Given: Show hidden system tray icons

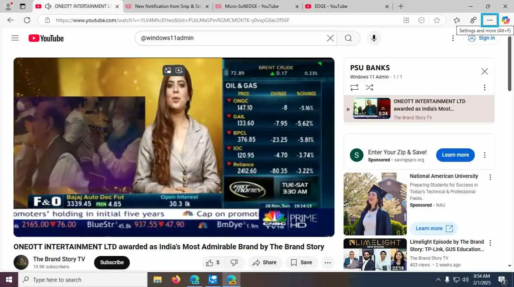Looking at the screenshot, I should (438, 280).
